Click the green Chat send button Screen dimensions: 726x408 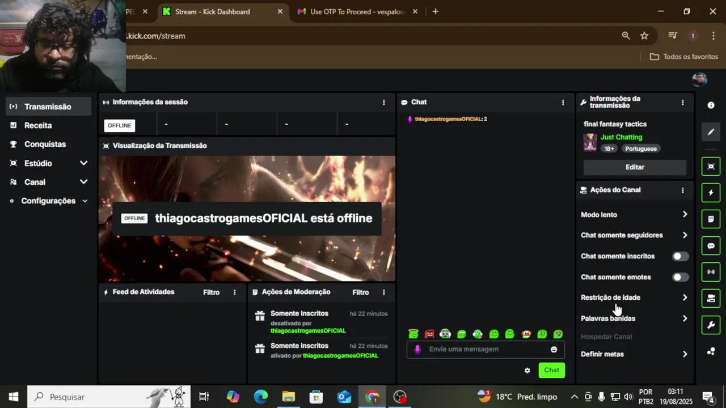pyautogui.click(x=551, y=370)
